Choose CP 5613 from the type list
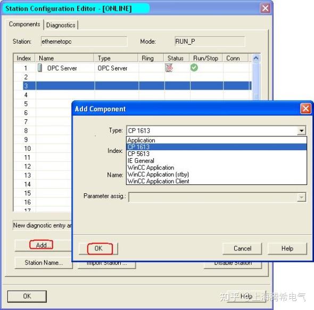 [217, 154]
